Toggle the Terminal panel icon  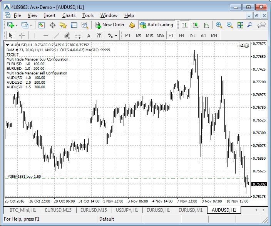74,25
